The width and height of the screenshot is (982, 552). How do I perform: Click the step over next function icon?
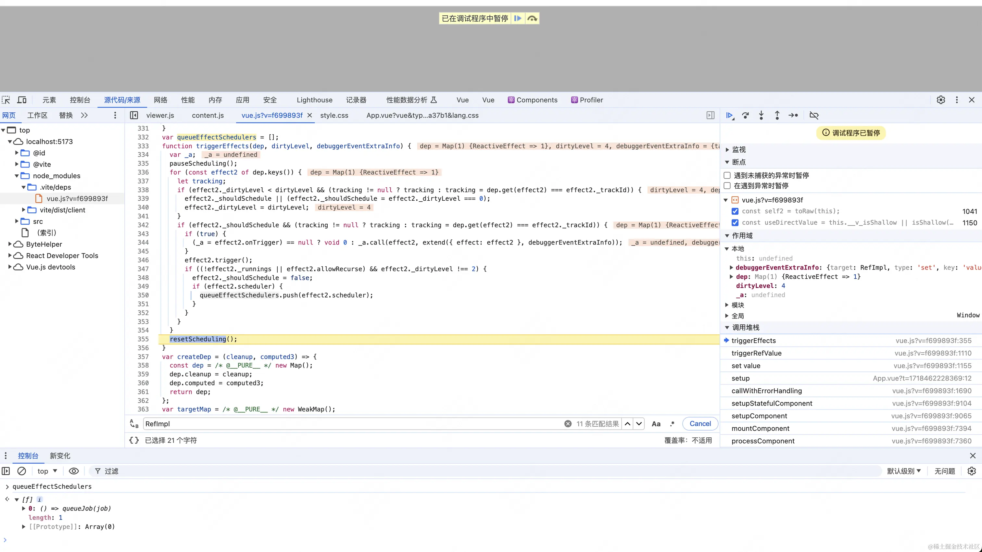(745, 116)
